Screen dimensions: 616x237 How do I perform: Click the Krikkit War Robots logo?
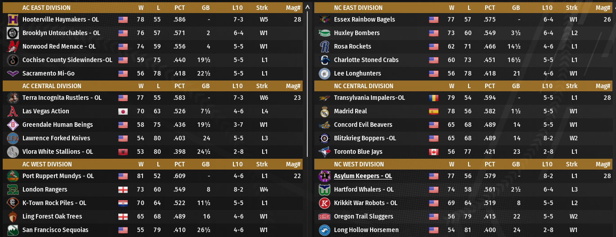click(324, 203)
